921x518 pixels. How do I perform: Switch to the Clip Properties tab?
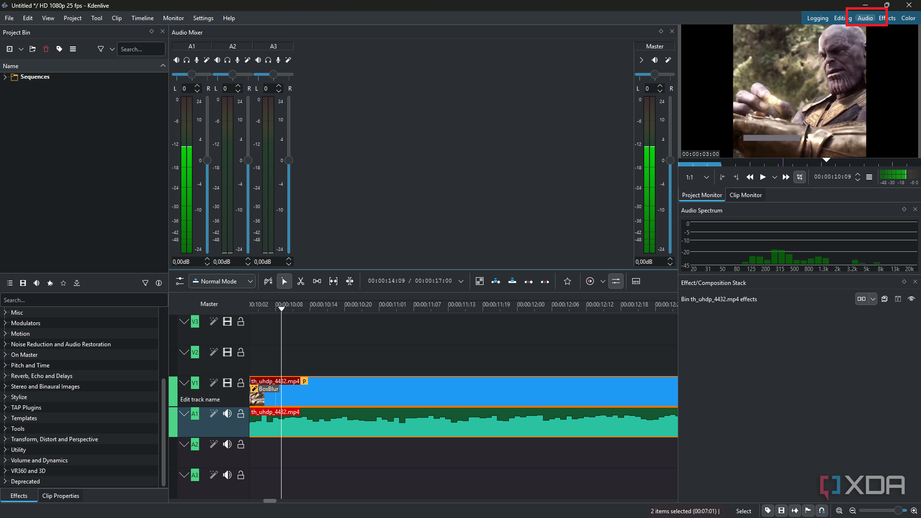[x=60, y=496]
